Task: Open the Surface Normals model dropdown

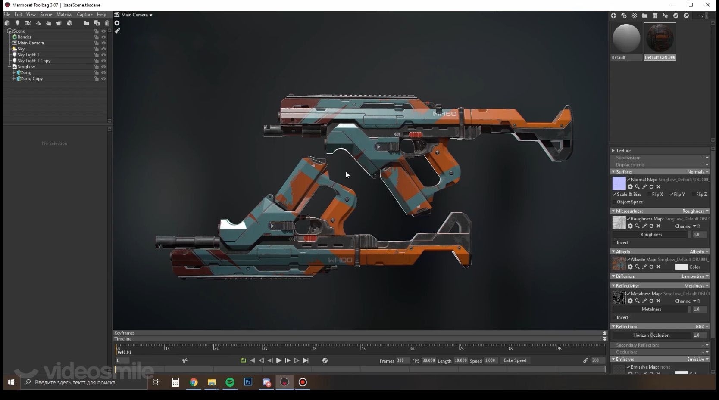Action: pyautogui.click(x=698, y=172)
